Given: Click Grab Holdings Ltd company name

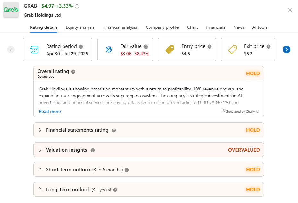Looking at the screenshot, I should tap(42, 15).
